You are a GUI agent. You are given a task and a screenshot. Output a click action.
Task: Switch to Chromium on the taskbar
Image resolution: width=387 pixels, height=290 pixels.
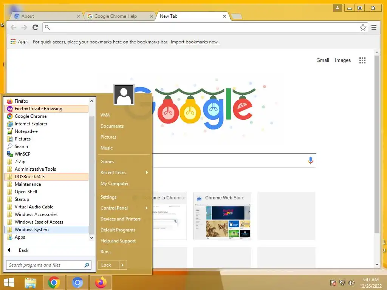click(77, 282)
